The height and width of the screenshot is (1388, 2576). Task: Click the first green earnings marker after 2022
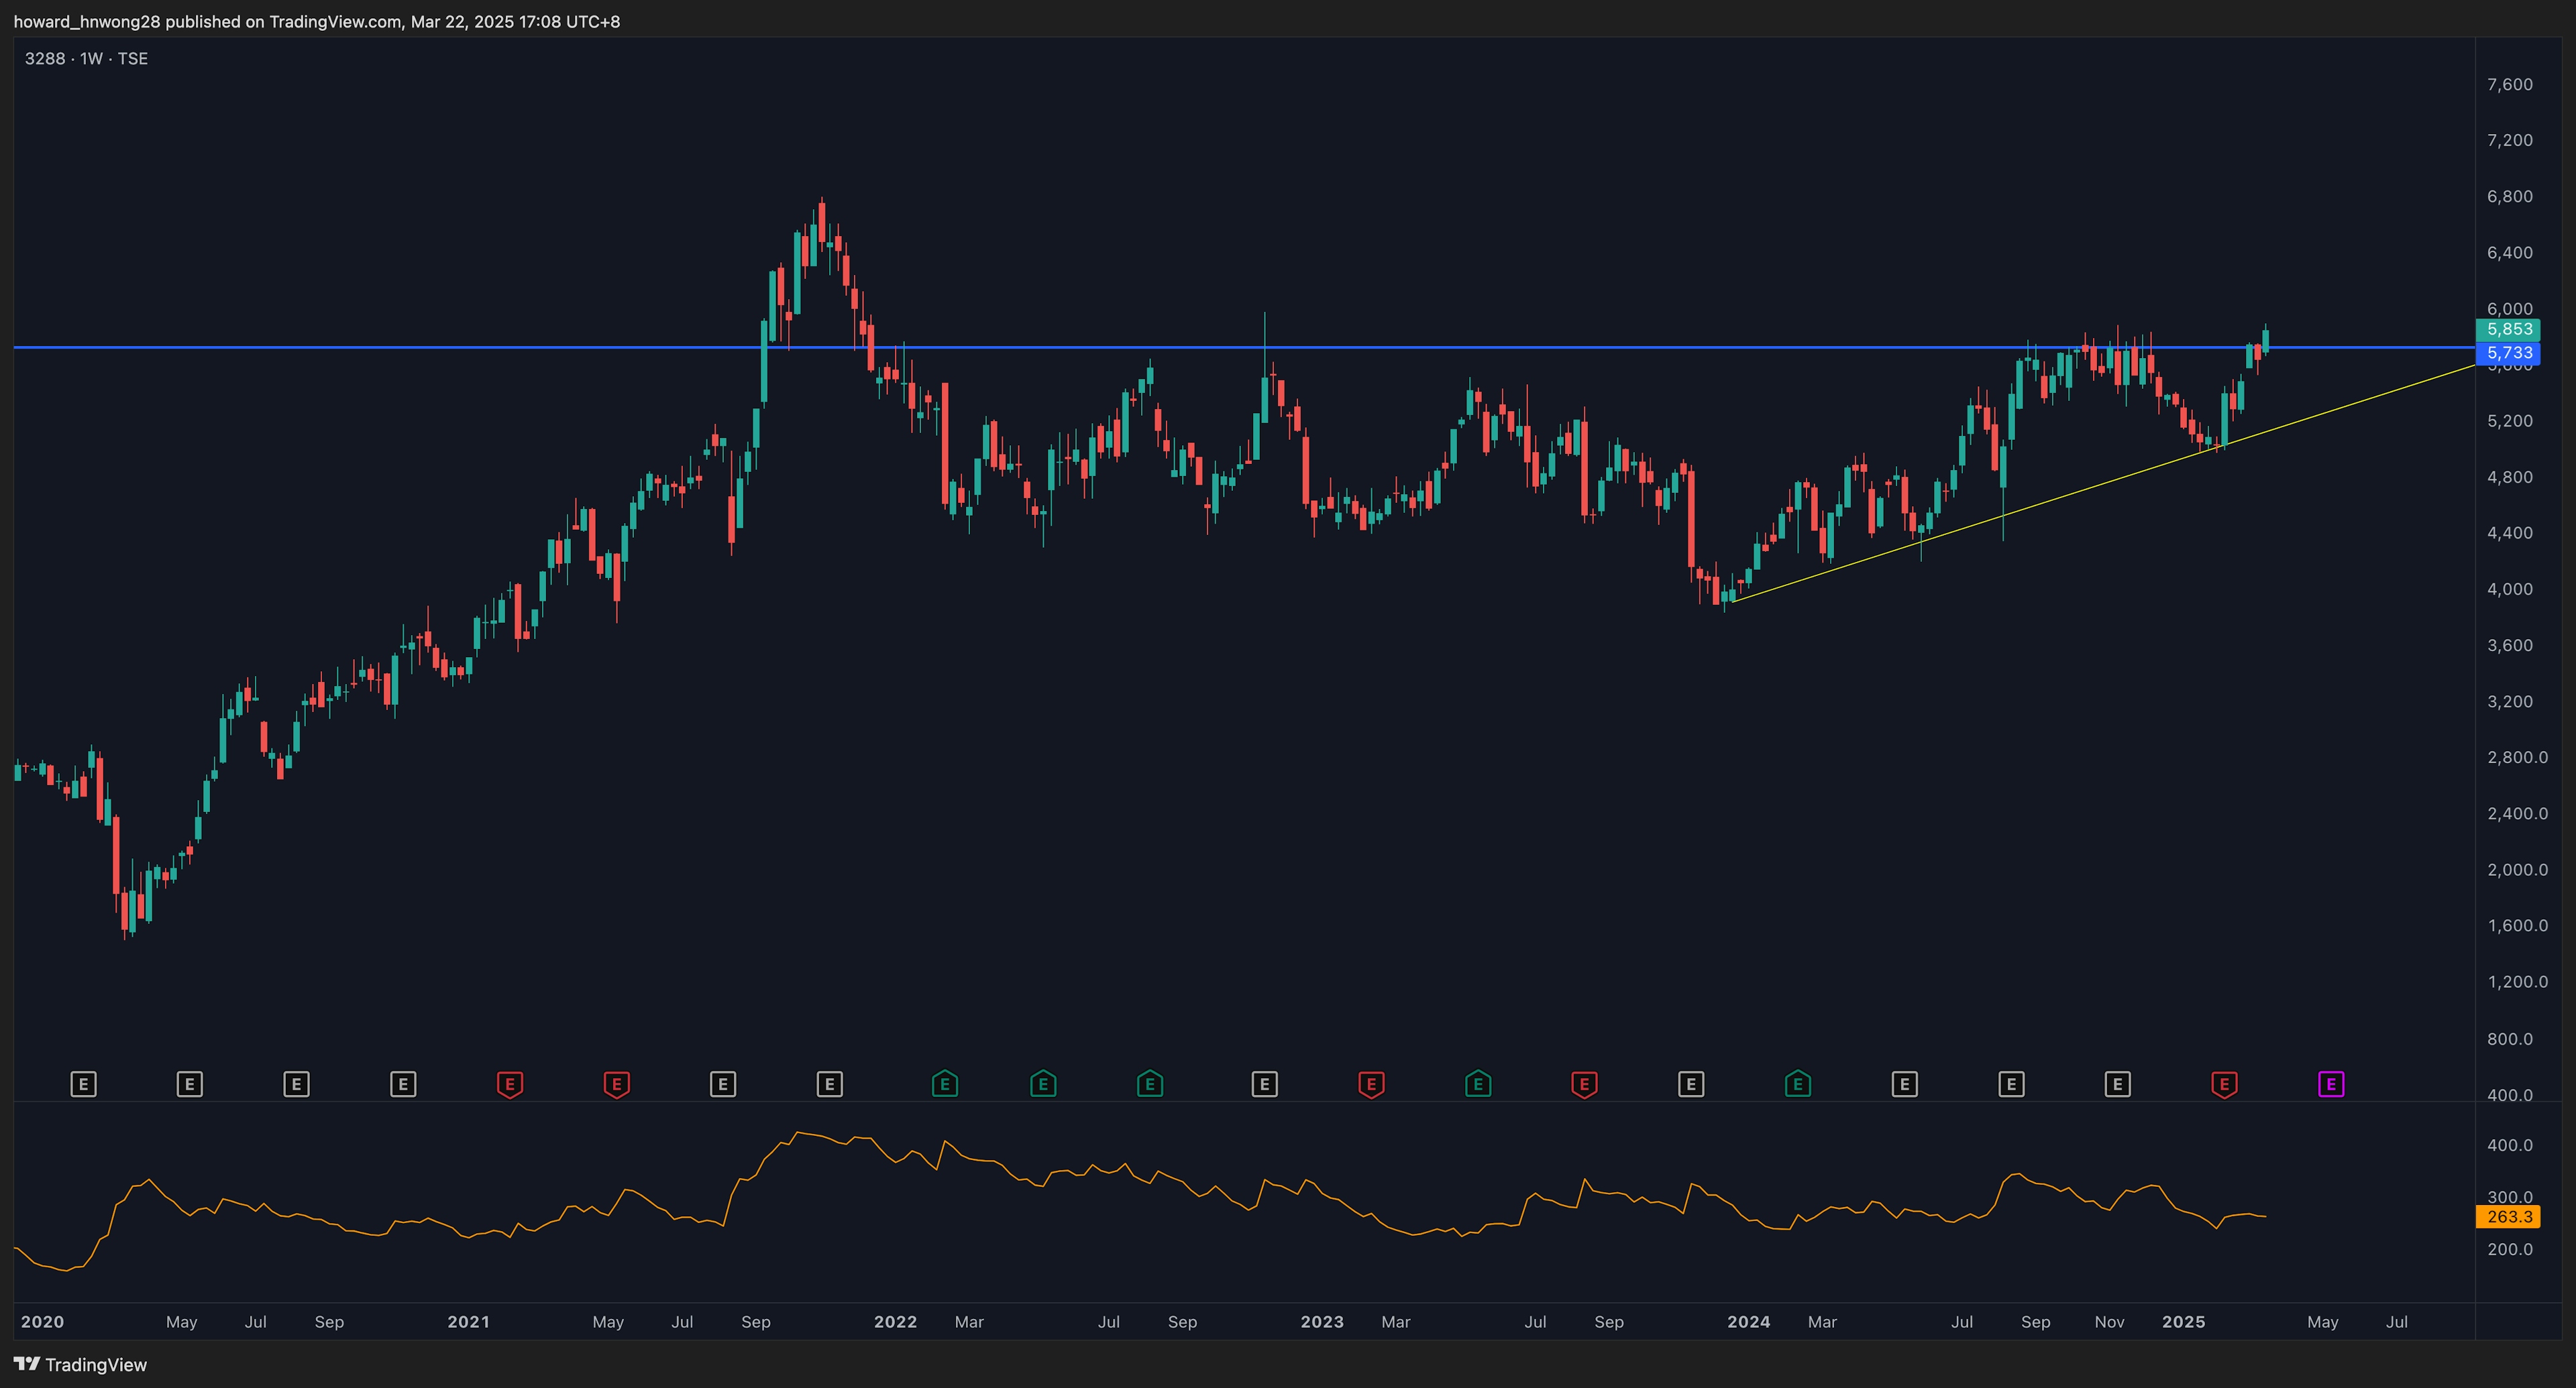coord(944,1084)
